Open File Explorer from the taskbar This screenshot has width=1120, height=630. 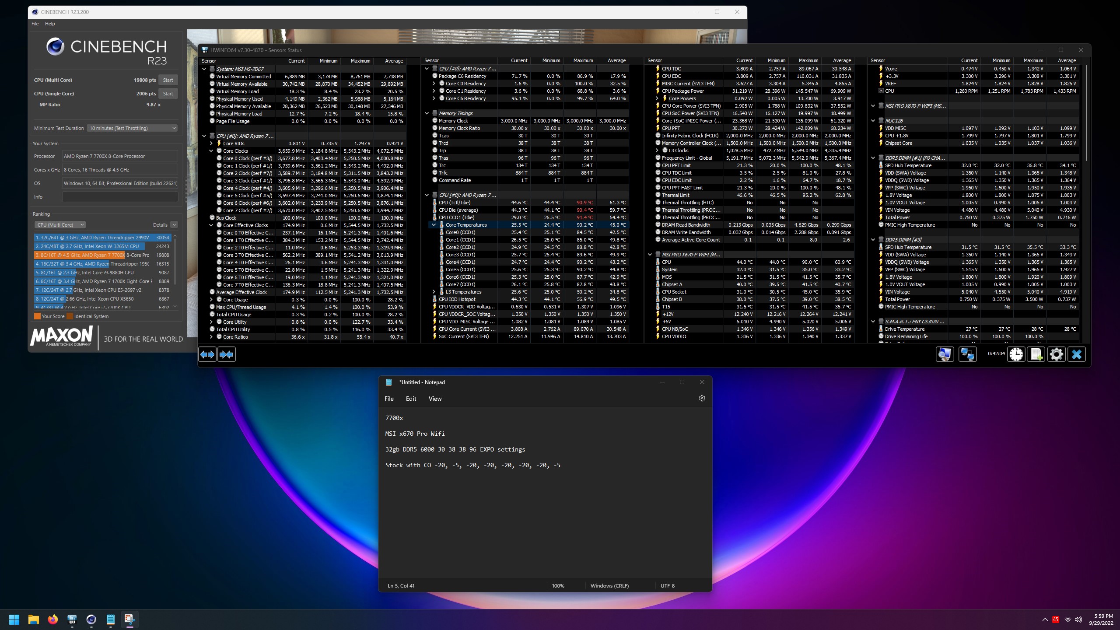coord(34,619)
